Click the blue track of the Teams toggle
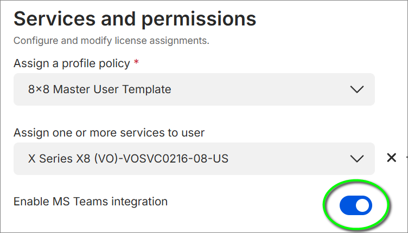Image resolution: width=408 pixels, height=233 pixels. [x=347, y=205]
